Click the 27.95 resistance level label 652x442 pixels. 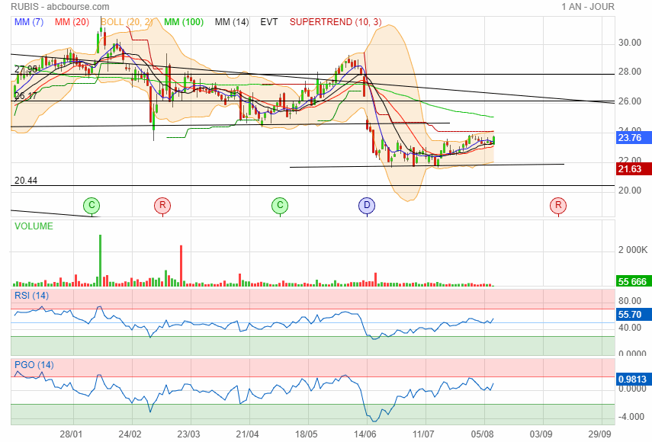(x=26, y=69)
